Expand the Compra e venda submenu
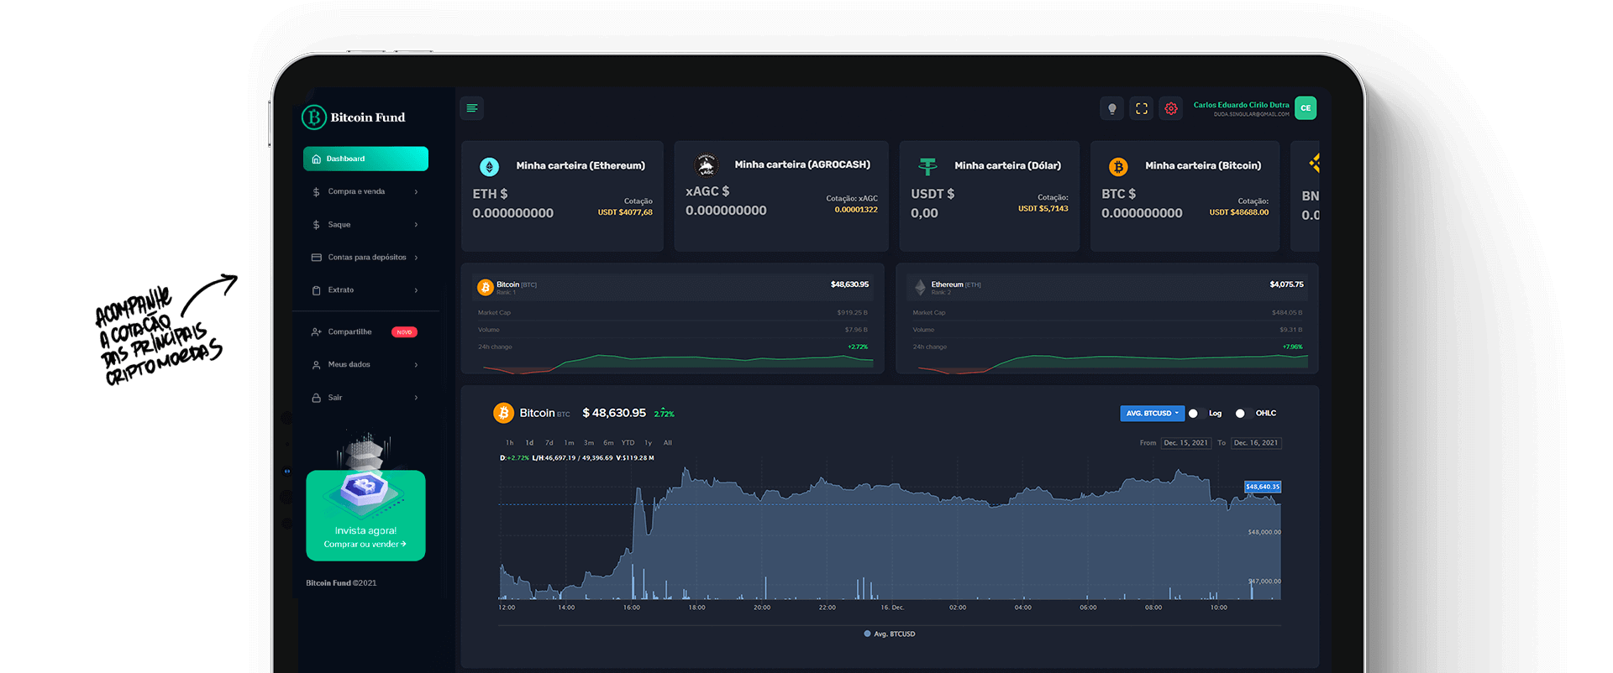The image size is (1613, 673). [x=365, y=191]
